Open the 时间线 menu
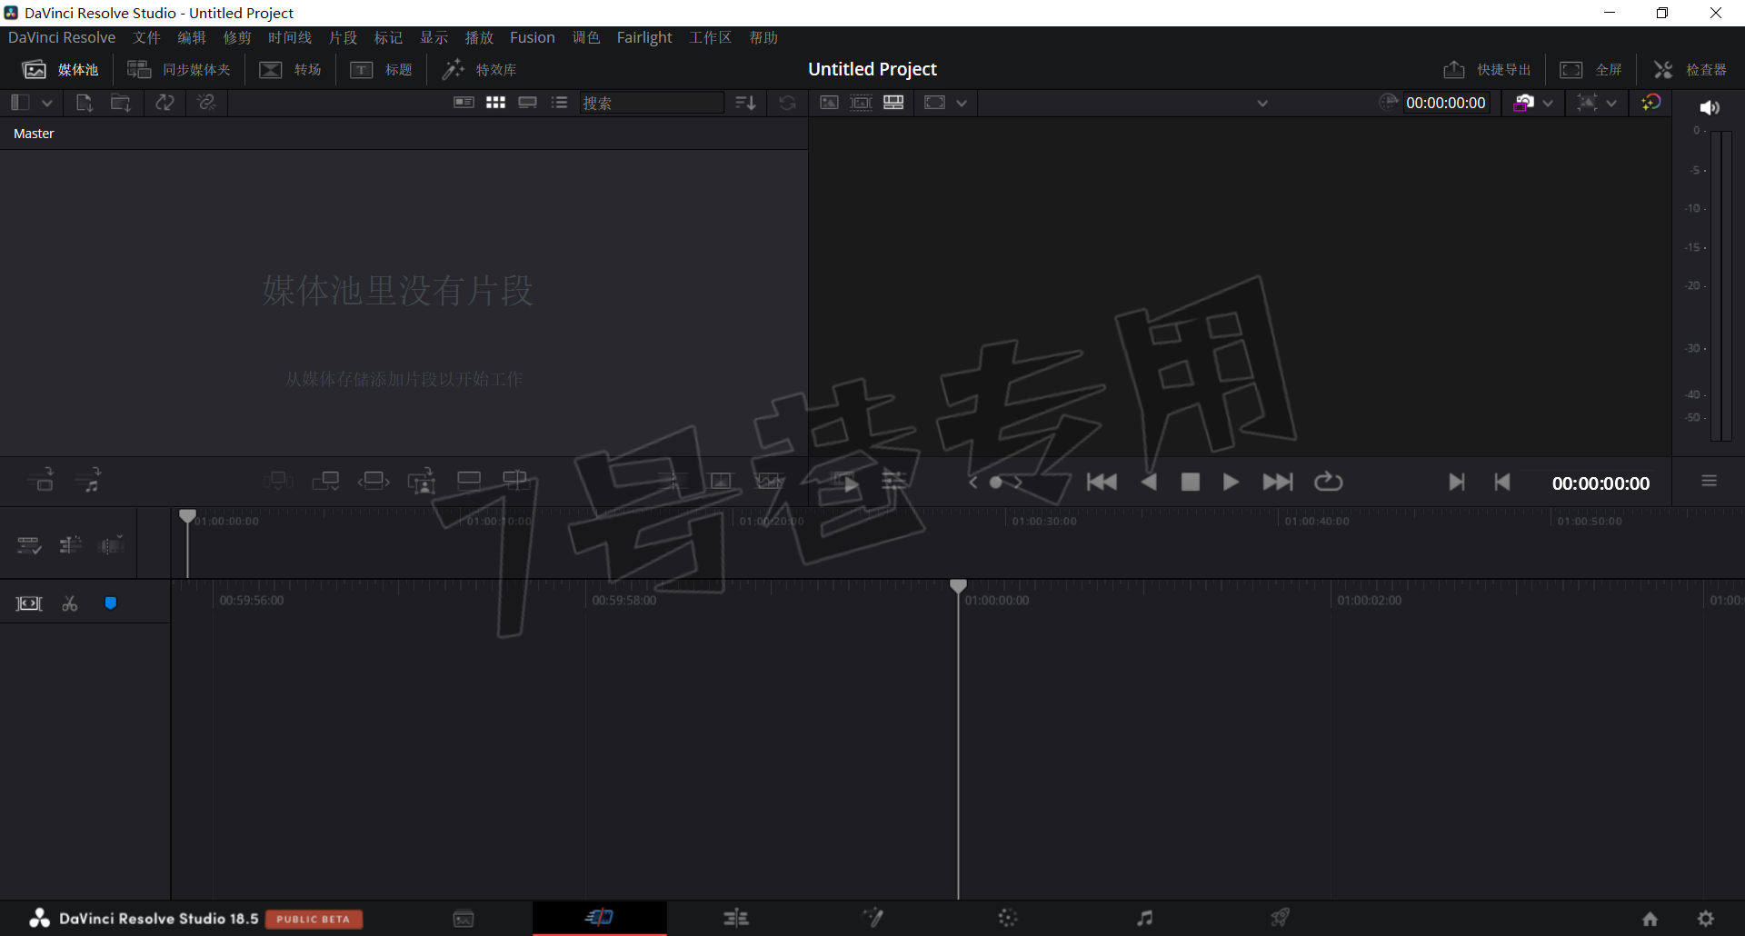1745x936 pixels. tap(290, 37)
